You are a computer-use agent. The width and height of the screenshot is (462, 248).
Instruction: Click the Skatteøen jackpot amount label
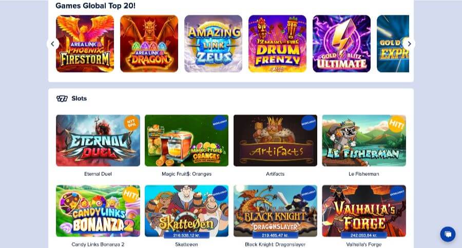186,235
